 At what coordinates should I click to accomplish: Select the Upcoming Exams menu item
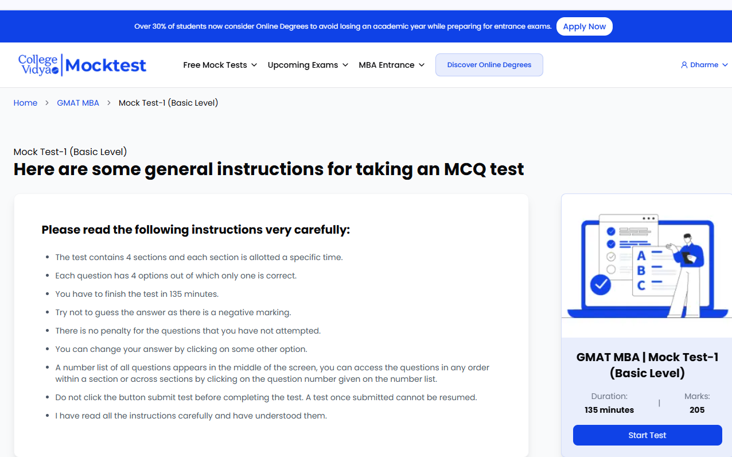click(308, 65)
